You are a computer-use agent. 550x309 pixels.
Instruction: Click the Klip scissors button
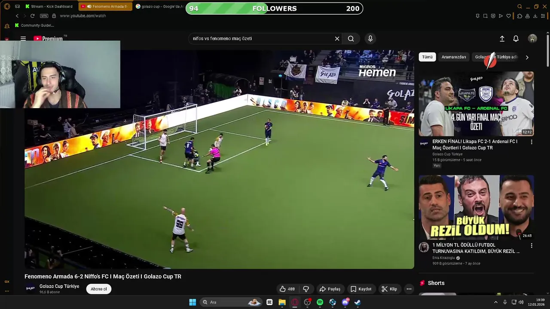pyautogui.click(x=389, y=289)
